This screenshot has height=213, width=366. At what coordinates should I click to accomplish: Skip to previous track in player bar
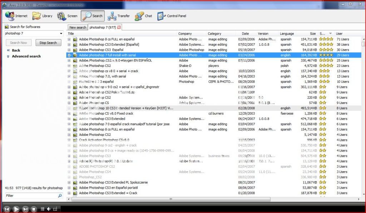(7, 209)
